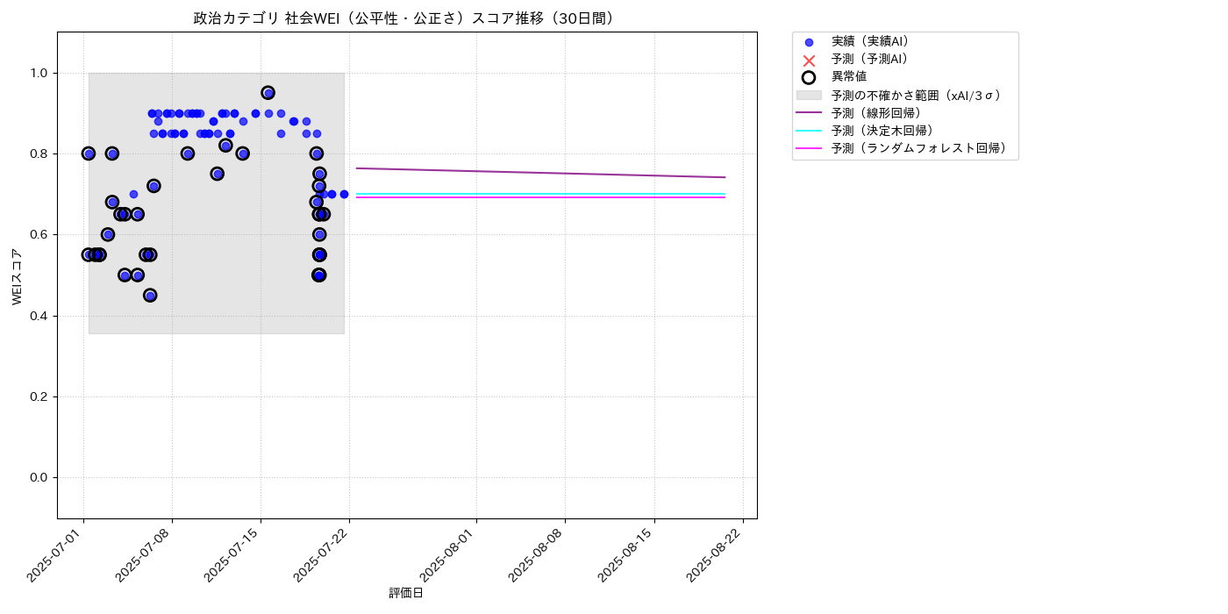Click the y-axis tick label 0.4

tap(40, 316)
